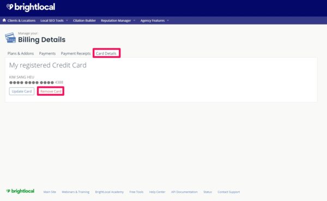The height and width of the screenshot is (201, 327).
Task: Go to Citation Builder
Action: point(84,21)
